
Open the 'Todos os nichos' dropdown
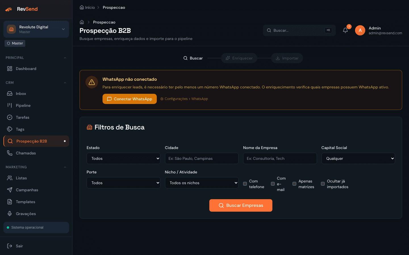pos(202,183)
